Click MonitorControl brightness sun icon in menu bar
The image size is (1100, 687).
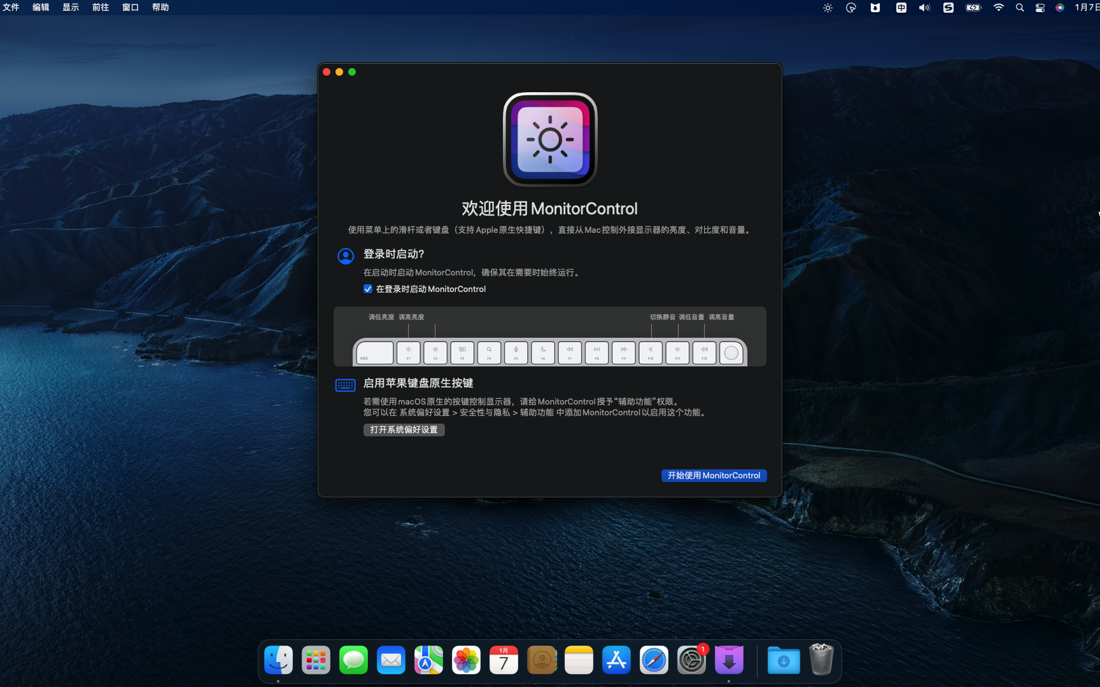(828, 8)
